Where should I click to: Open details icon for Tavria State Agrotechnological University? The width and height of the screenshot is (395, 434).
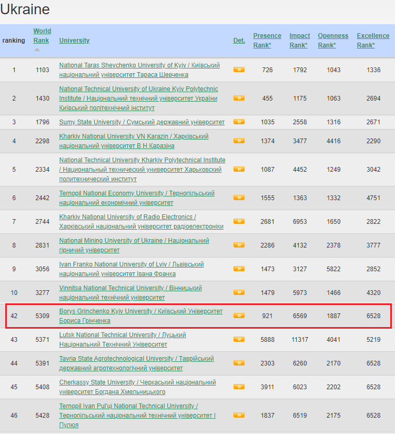(x=239, y=363)
